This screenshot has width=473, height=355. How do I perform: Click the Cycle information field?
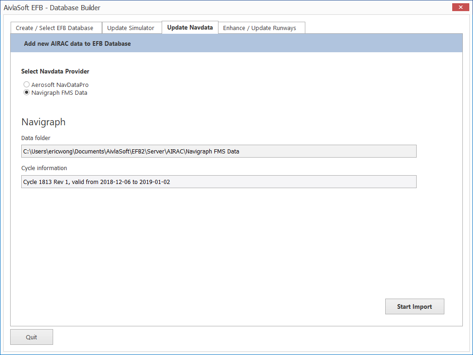[x=218, y=182]
